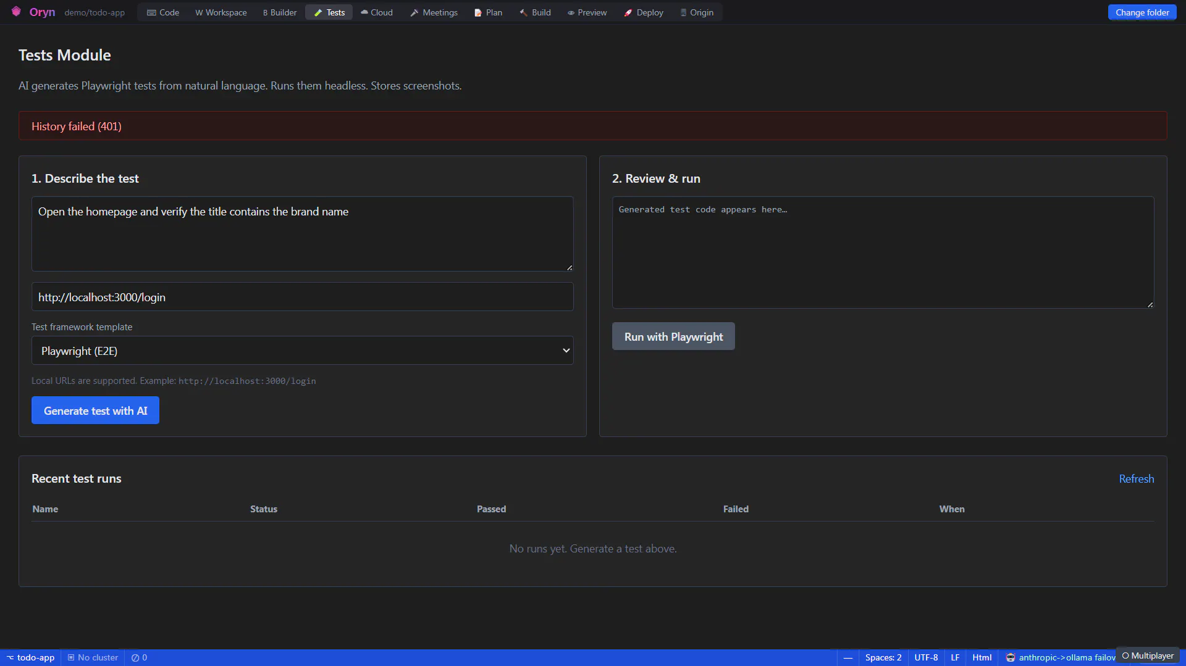Image resolution: width=1186 pixels, height=666 pixels.
Task: Click the History failed (401) banner
Action: (592, 126)
